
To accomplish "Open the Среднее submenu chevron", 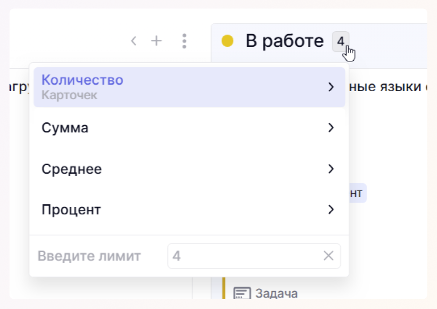I will coord(331,169).
